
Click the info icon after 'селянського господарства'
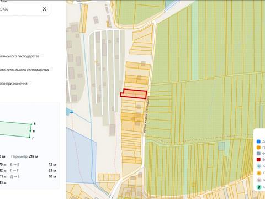click(51, 69)
